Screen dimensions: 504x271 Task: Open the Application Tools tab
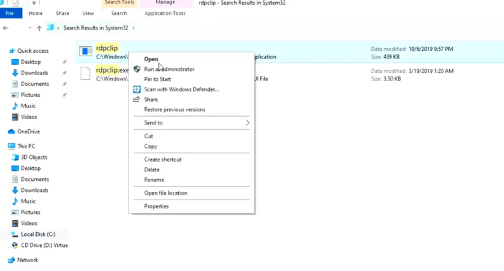click(165, 13)
